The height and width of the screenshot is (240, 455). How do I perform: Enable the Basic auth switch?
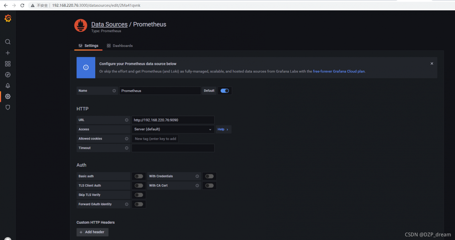click(x=139, y=176)
